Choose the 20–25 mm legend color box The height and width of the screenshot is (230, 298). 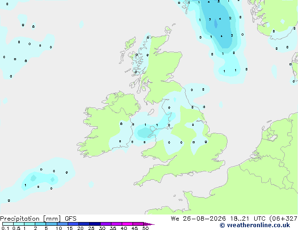click(x=84, y=224)
